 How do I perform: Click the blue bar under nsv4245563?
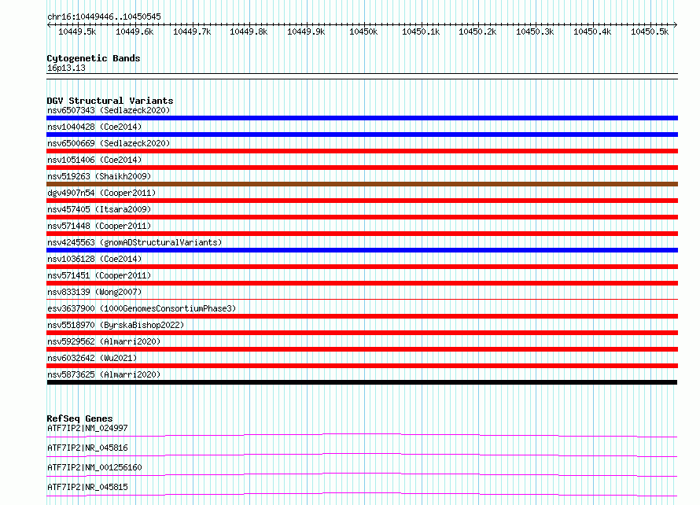pos(362,250)
